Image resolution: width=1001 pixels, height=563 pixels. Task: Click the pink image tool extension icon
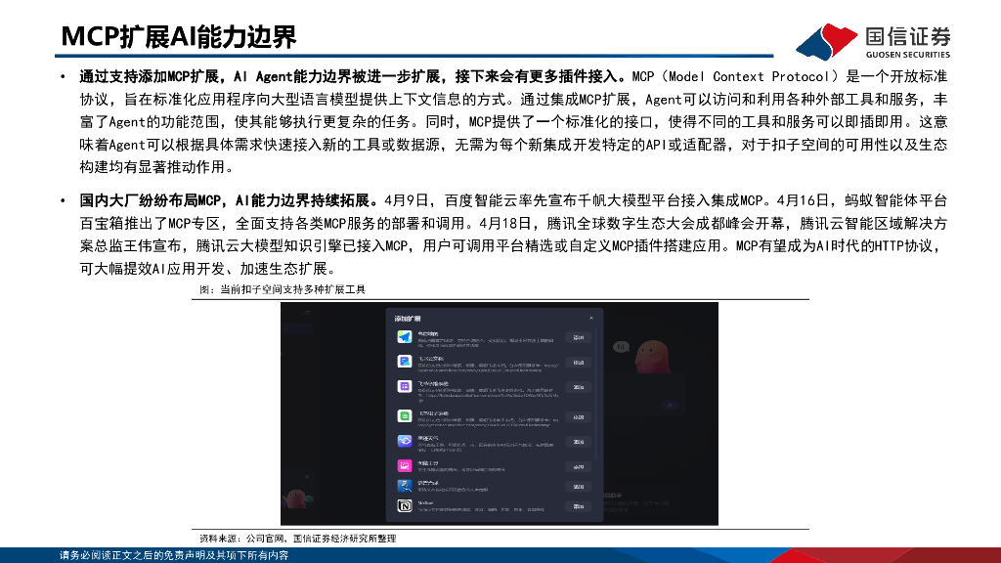(404, 466)
